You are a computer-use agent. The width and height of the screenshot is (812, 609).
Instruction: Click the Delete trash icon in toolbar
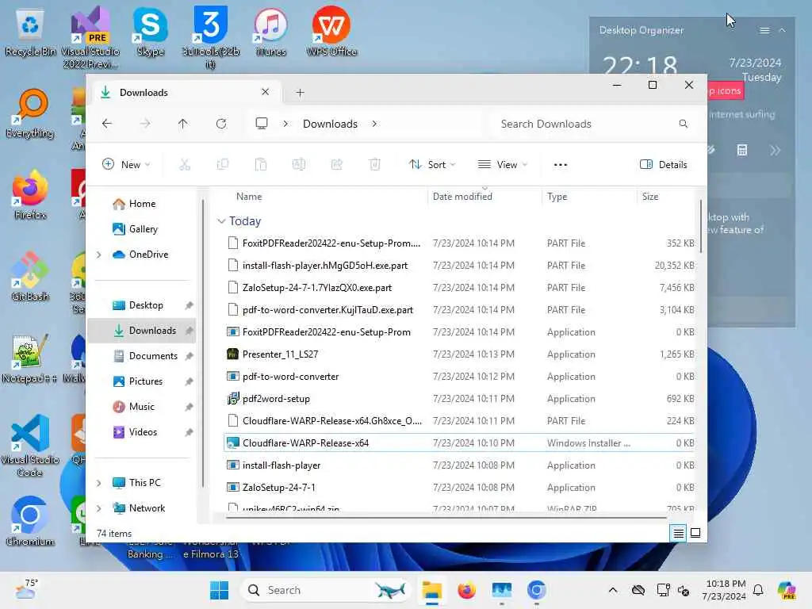tap(375, 165)
